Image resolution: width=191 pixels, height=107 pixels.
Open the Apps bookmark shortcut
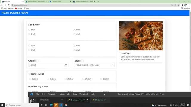click(4, 8)
